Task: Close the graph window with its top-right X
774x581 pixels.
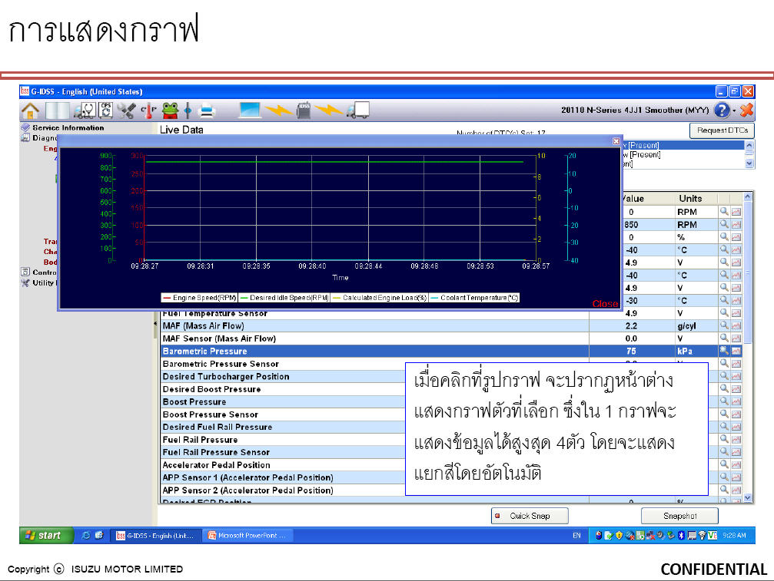Action: [616, 141]
